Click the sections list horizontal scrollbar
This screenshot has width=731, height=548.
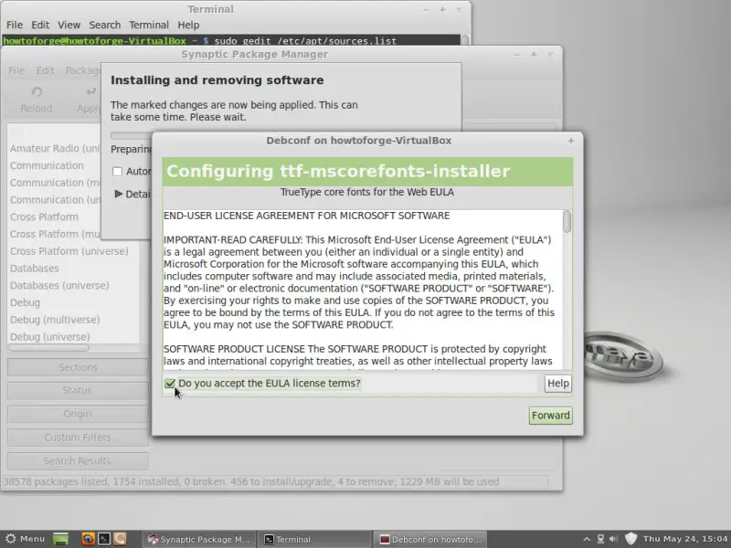pos(48,348)
